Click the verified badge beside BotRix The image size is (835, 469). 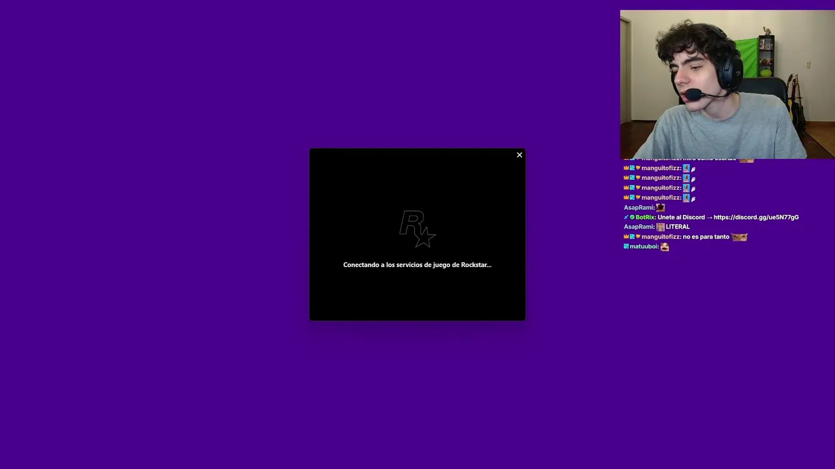click(632, 217)
